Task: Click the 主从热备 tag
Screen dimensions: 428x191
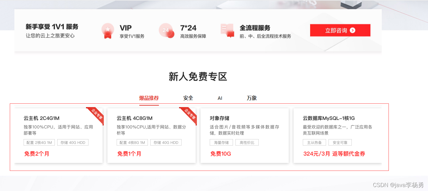Action: 314,142
